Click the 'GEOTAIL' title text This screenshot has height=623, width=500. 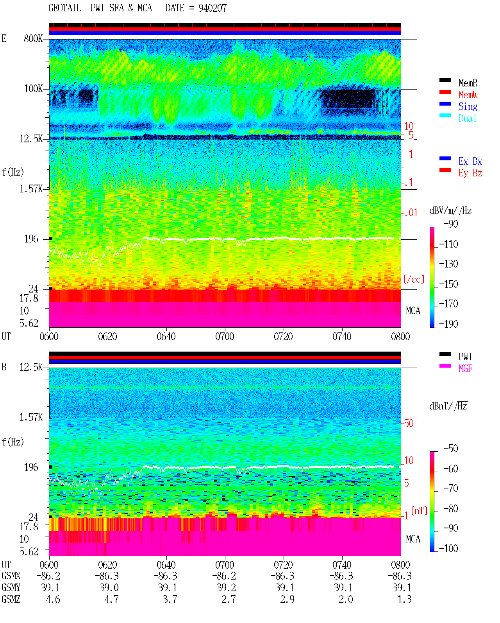pos(65,8)
